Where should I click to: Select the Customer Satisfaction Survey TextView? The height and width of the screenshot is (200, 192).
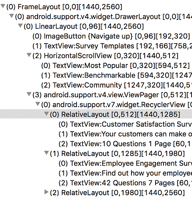(125, 124)
